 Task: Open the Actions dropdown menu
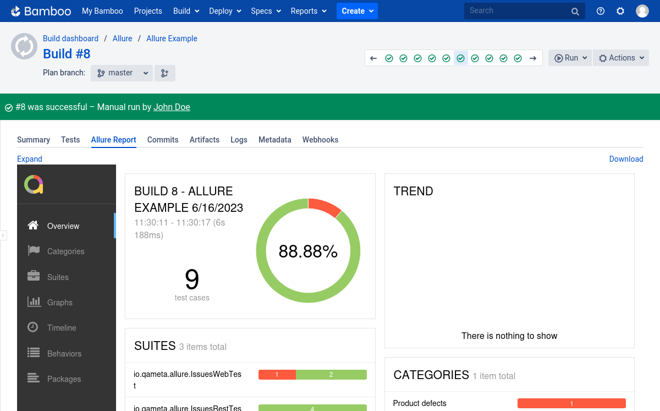coord(620,57)
